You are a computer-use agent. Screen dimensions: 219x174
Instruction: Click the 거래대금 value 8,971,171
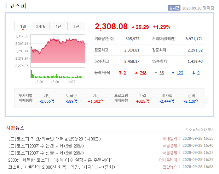[194, 39]
